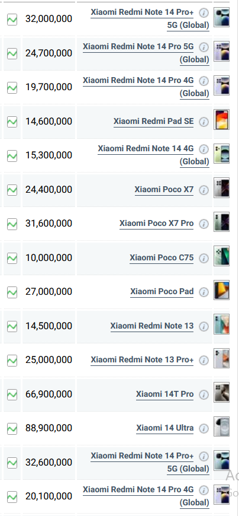The height and width of the screenshot is (516, 239).
Task: Open info icon for Xiaomi Redmi Note 13
Action: tap(204, 326)
